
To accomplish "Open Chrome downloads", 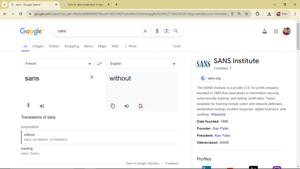I will click(x=269, y=14).
